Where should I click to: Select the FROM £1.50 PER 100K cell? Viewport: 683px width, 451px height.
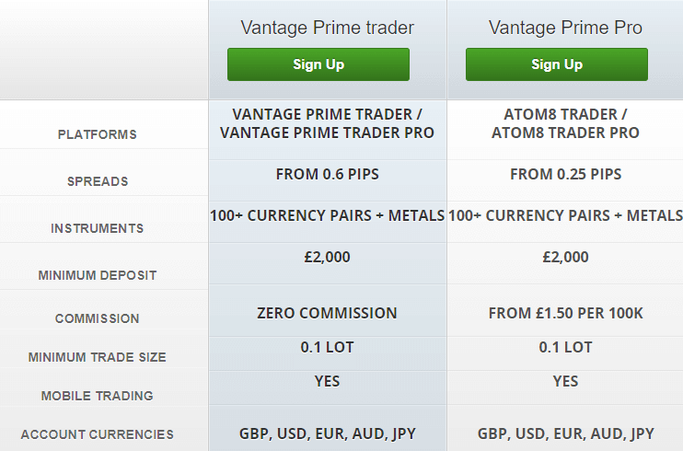pos(565,313)
